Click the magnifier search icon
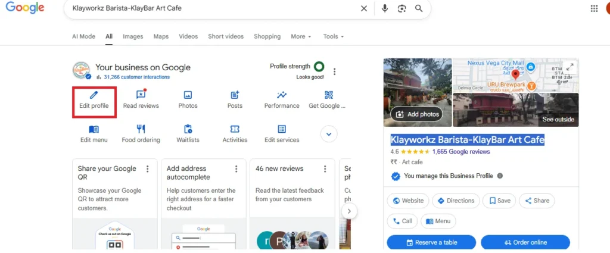 (x=419, y=8)
